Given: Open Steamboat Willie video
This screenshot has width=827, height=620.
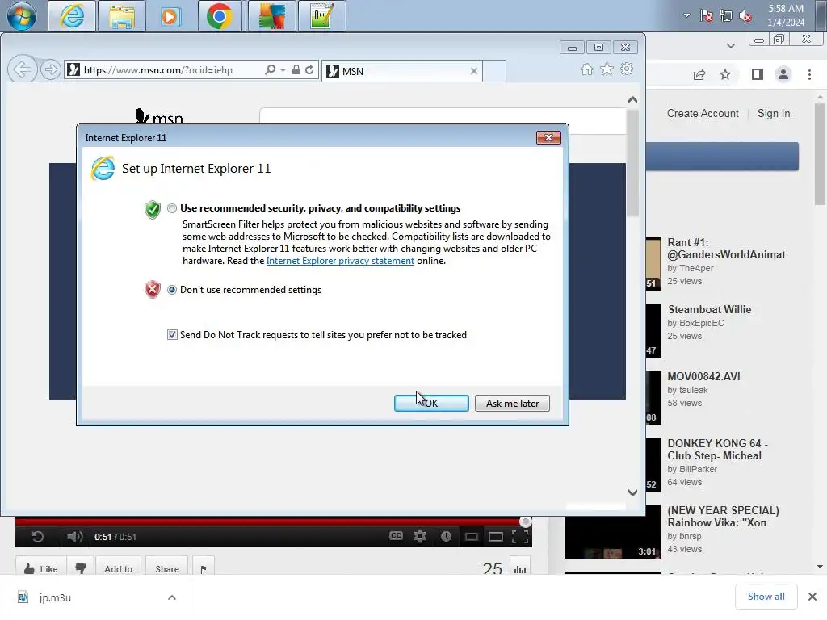Looking at the screenshot, I should point(709,309).
